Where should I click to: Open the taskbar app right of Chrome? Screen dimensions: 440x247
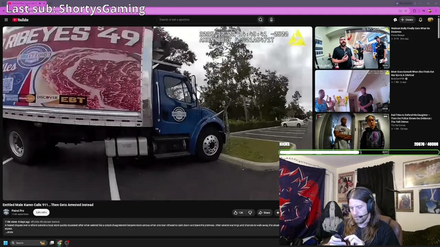tap(67, 243)
